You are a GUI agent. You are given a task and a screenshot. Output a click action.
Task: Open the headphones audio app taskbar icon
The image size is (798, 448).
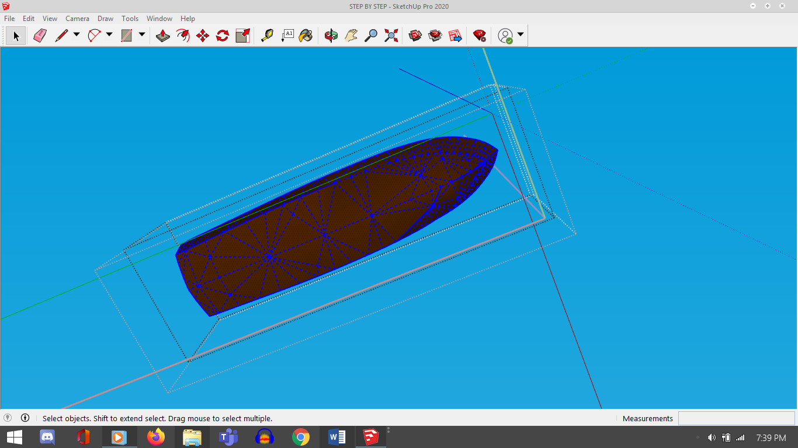tap(265, 437)
